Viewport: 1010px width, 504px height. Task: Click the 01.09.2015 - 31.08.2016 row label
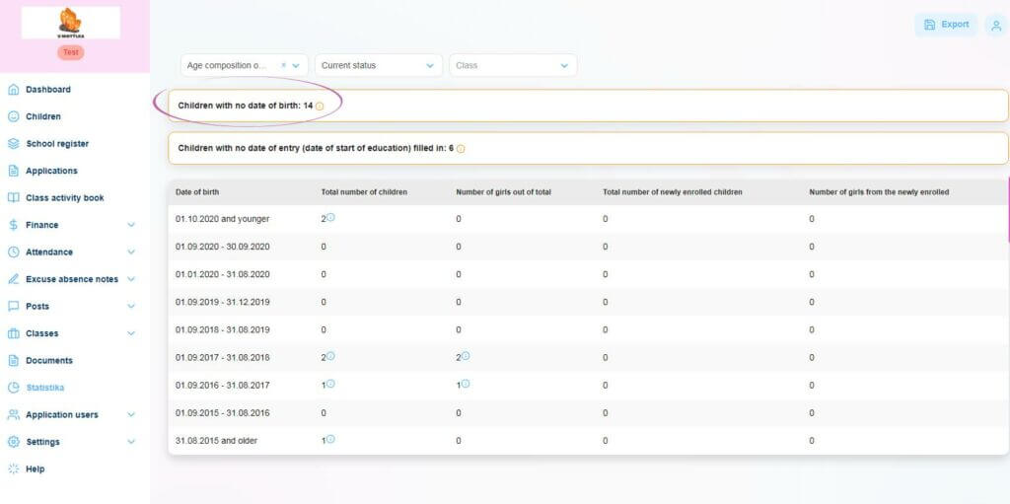click(x=222, y=413)
